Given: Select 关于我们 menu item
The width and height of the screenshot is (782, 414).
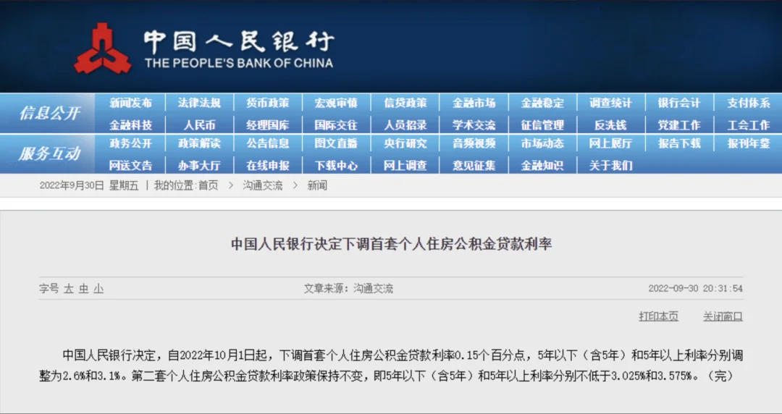Looking at the screenshot, I should point(610,165).
